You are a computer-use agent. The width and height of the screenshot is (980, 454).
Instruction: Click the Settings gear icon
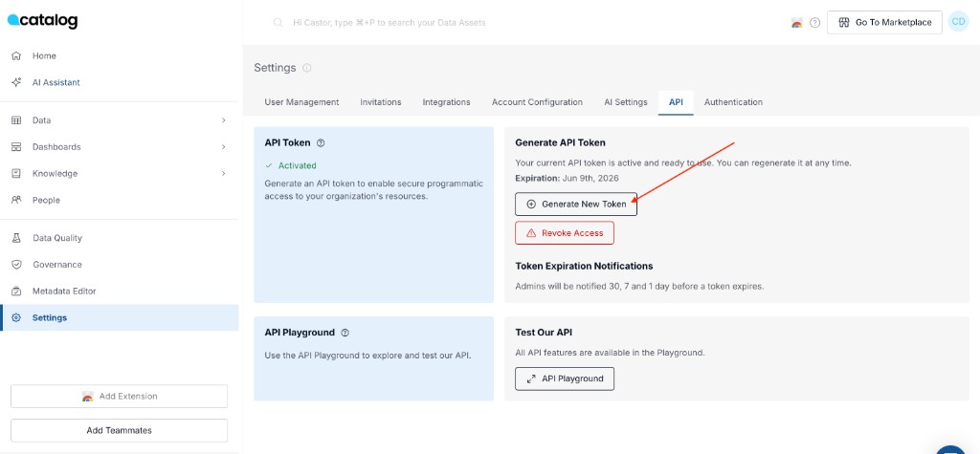[17, 318]
